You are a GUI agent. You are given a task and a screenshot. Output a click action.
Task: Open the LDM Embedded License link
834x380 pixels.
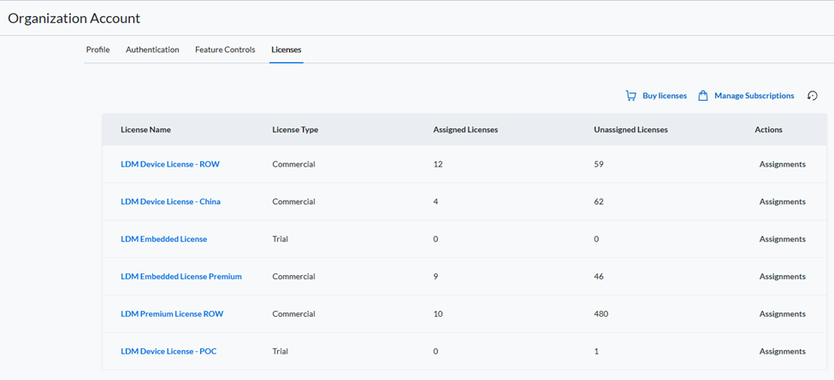click(164, 239)
